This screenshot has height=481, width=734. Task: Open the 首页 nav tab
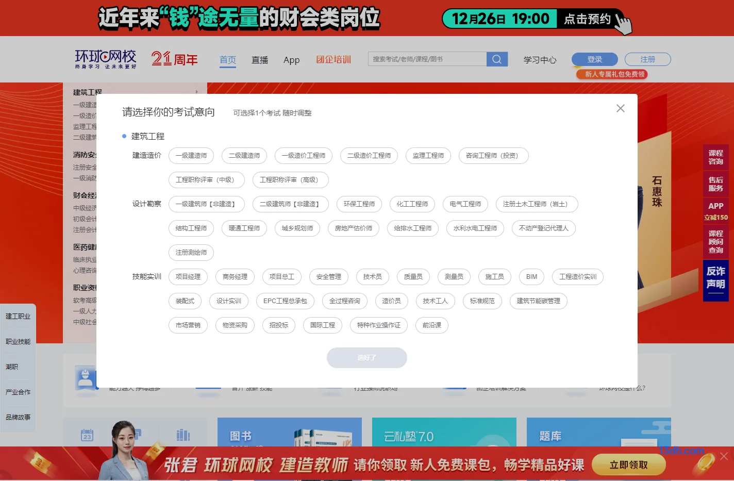[228, 60]
